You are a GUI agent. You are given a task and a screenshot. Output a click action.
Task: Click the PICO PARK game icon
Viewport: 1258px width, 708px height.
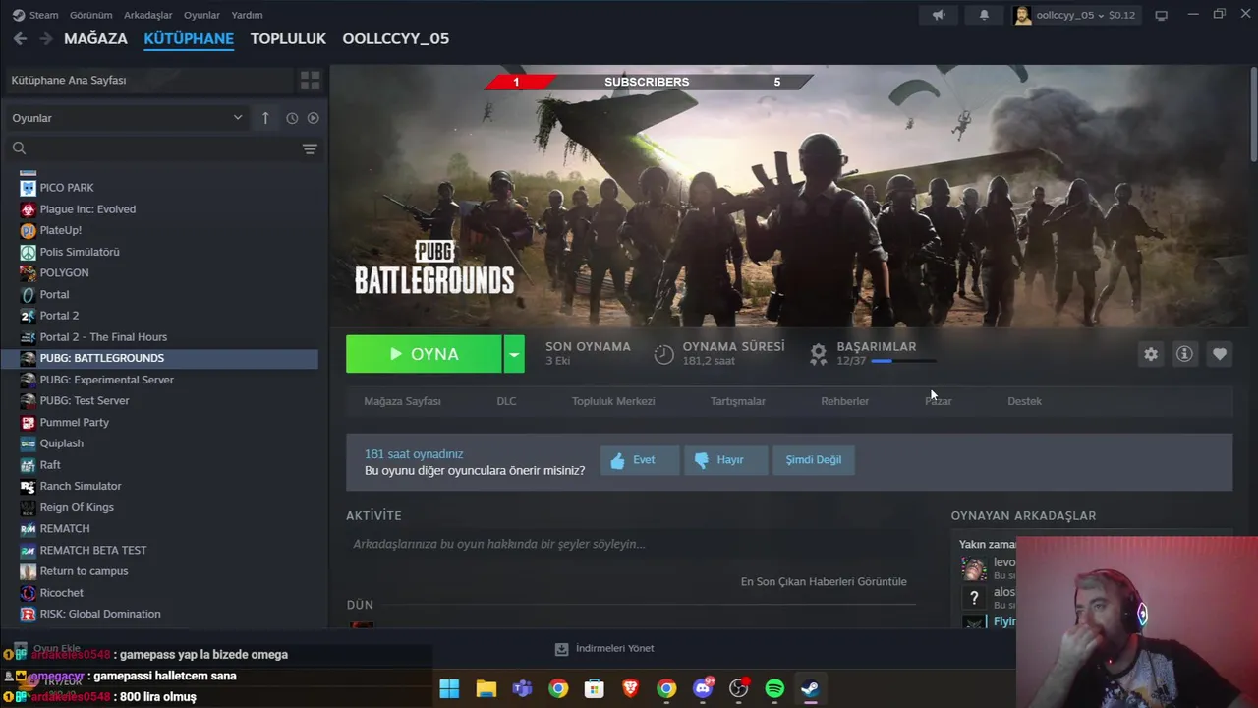[28, 188]
